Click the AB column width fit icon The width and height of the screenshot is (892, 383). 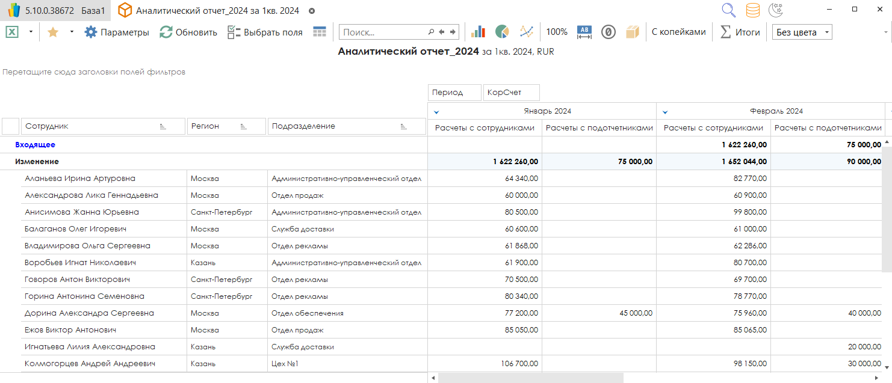[584, 32]
